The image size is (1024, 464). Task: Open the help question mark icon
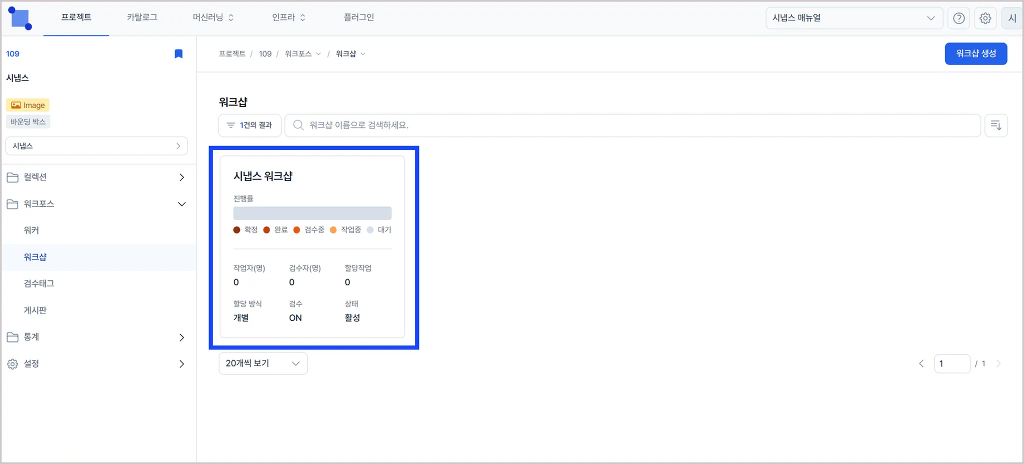[958, 18]
